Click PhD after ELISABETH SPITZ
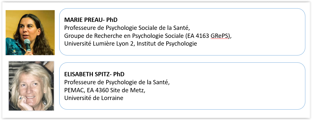312x120 pixels. tap(119, 74)
